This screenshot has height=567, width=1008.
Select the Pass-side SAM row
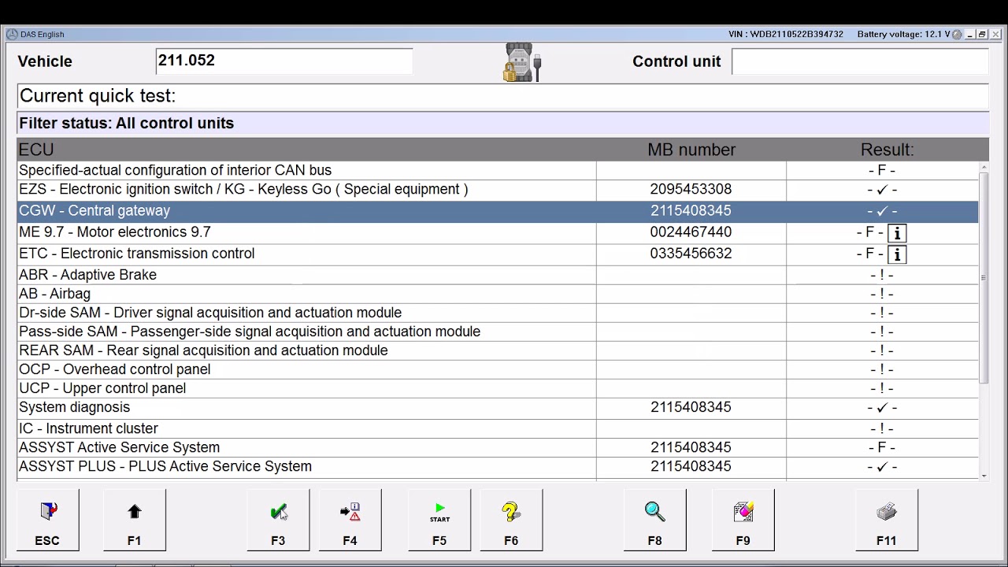pyautogui.click(x=498, y=332)
